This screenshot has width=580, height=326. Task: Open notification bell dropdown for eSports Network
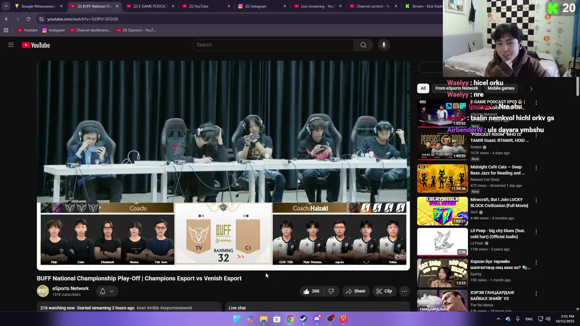click(x=106, y=291)
